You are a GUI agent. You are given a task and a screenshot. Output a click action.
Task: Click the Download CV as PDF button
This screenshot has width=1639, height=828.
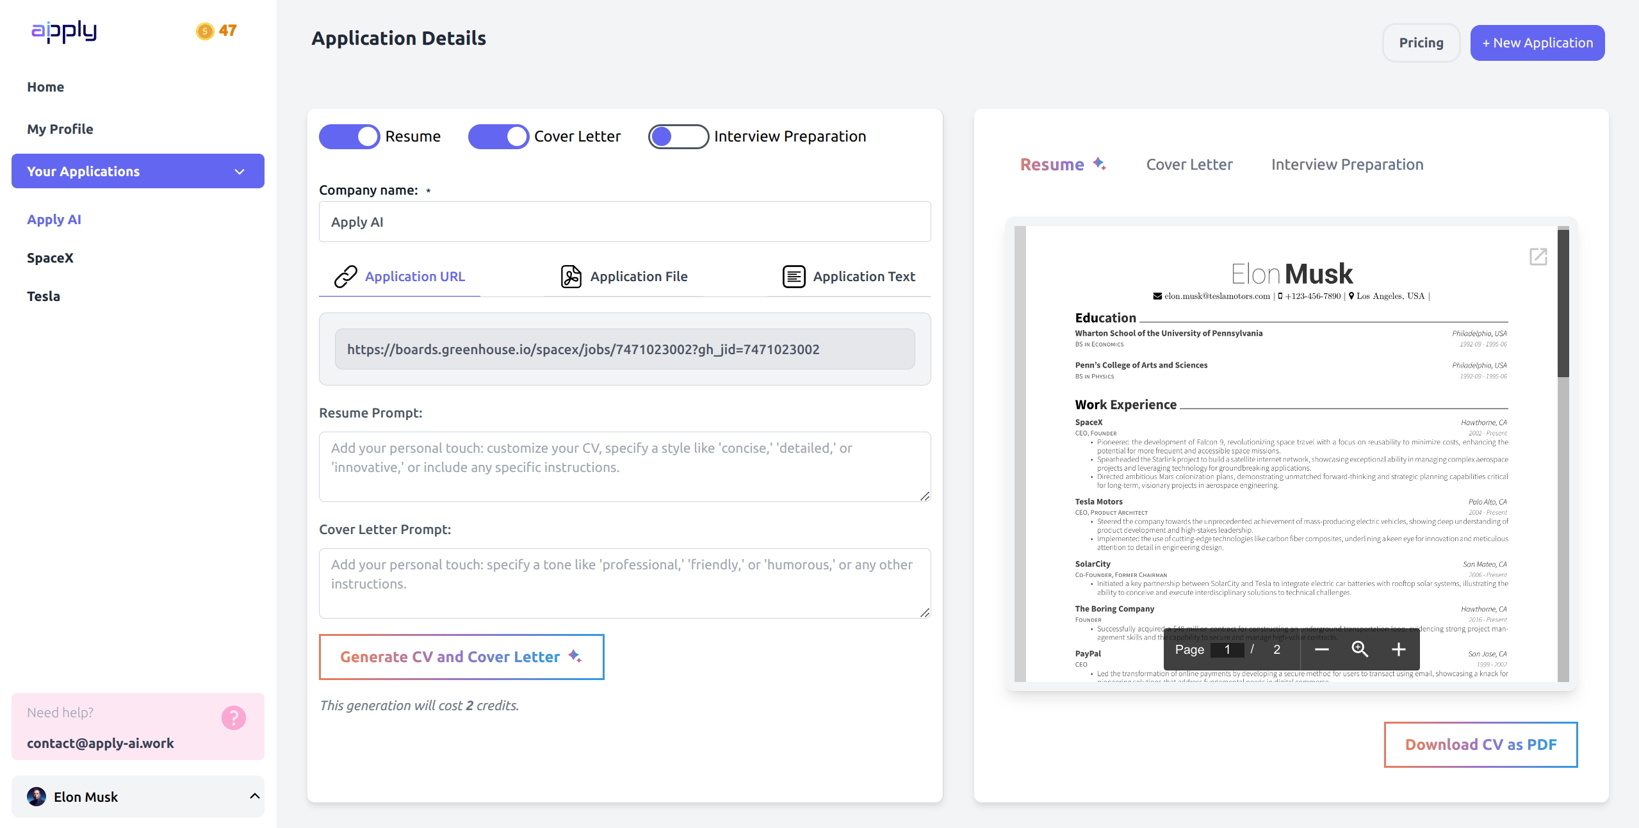pos(1480,744)
